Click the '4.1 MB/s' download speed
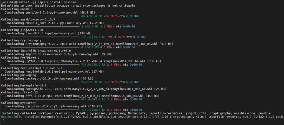Image resolution: width=284 pixels, height=125 pixels. click(x=107, y=47)
